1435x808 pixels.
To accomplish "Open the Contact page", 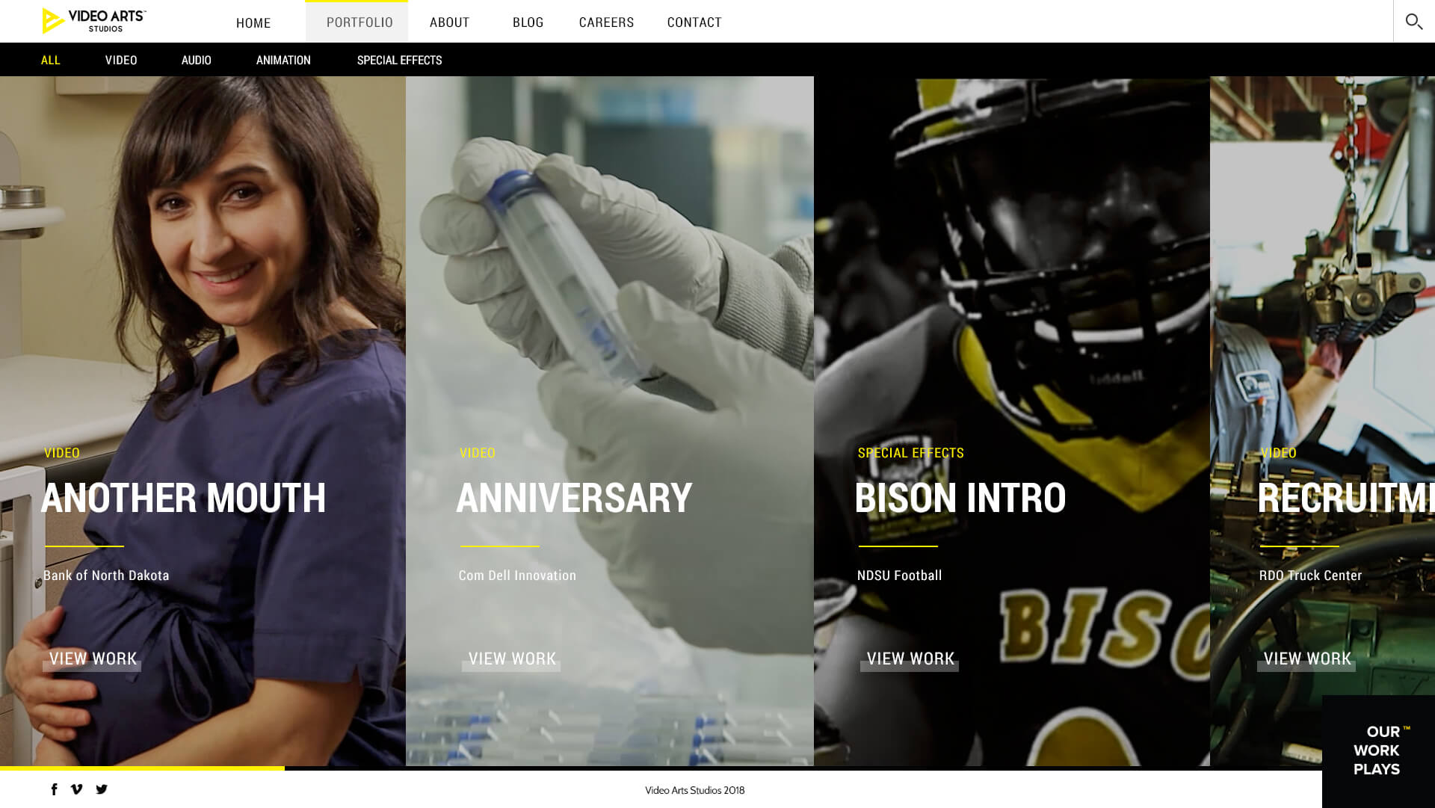I will [x=694, y=22].
